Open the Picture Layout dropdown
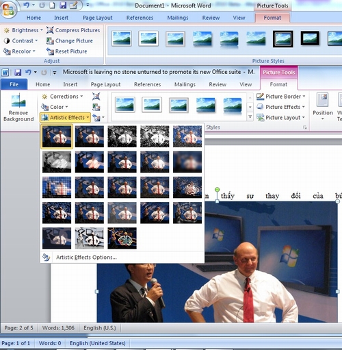 (280, 118)
